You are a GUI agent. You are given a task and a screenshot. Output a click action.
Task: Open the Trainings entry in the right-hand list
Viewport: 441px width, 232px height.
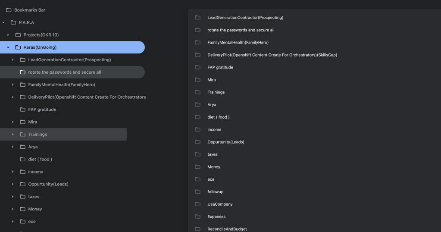pos(216,92)
